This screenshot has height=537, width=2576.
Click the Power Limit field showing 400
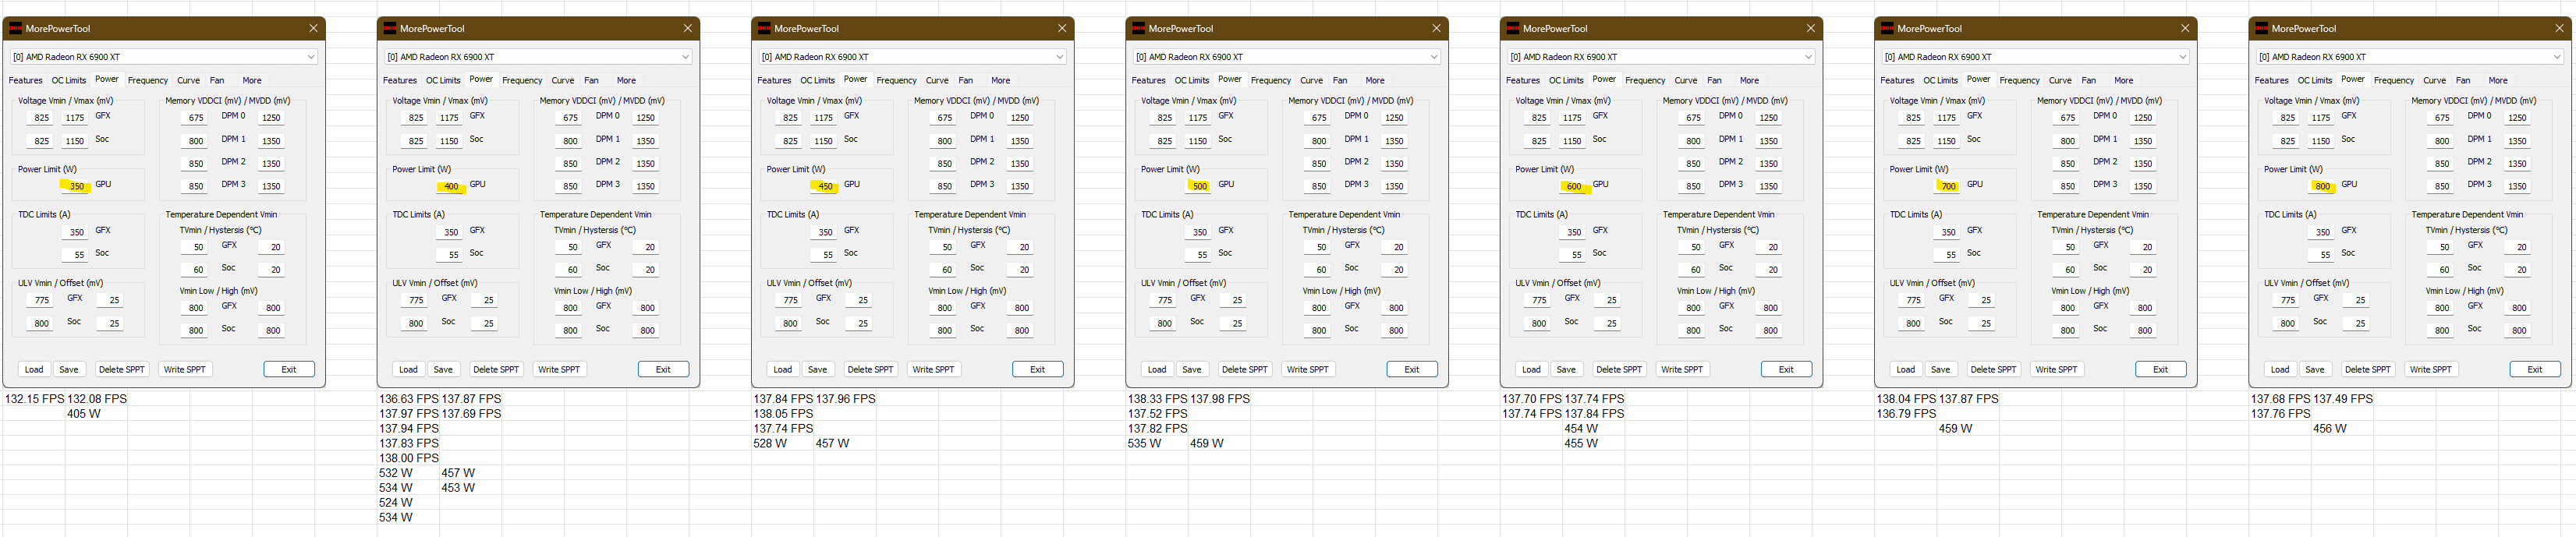(x=448, y=186)
